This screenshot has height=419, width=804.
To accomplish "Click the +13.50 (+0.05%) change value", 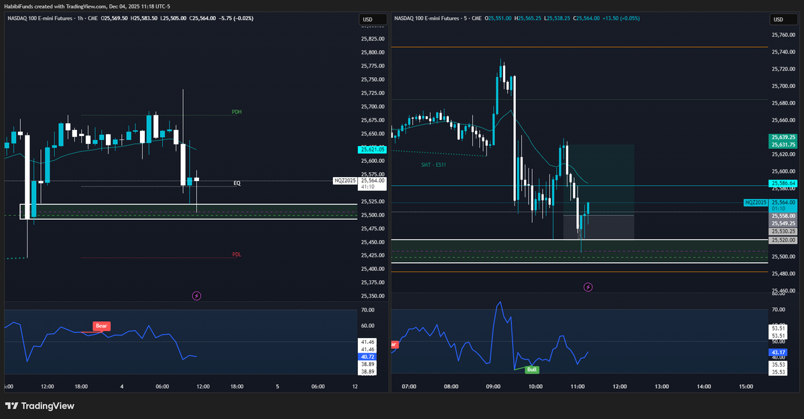I will click(620, 19).
